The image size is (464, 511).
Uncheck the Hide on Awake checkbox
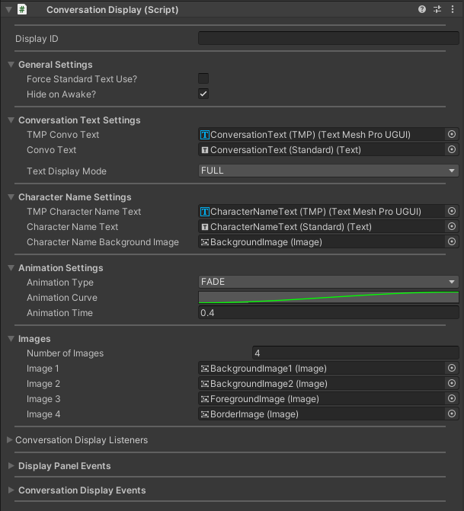[x=203, y=94]
